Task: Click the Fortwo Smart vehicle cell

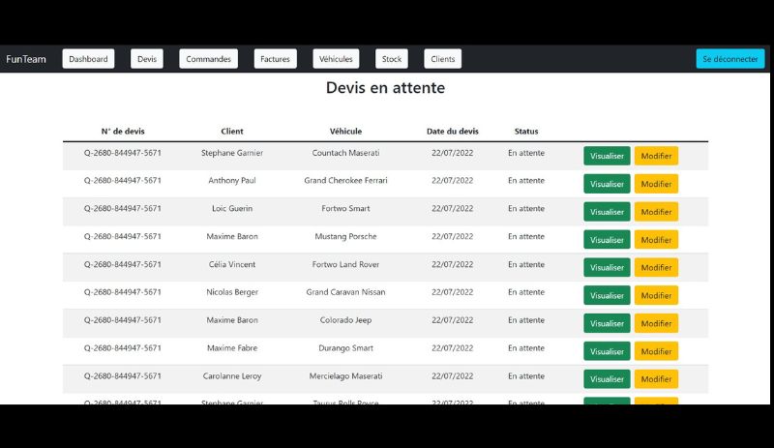Action: [345, 208]
